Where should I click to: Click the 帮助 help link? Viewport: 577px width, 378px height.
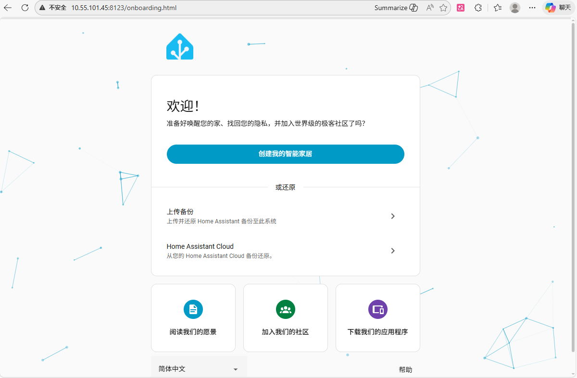(x=405, y=369)
